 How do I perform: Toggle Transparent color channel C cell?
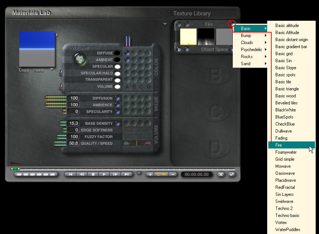click(141, 80)
